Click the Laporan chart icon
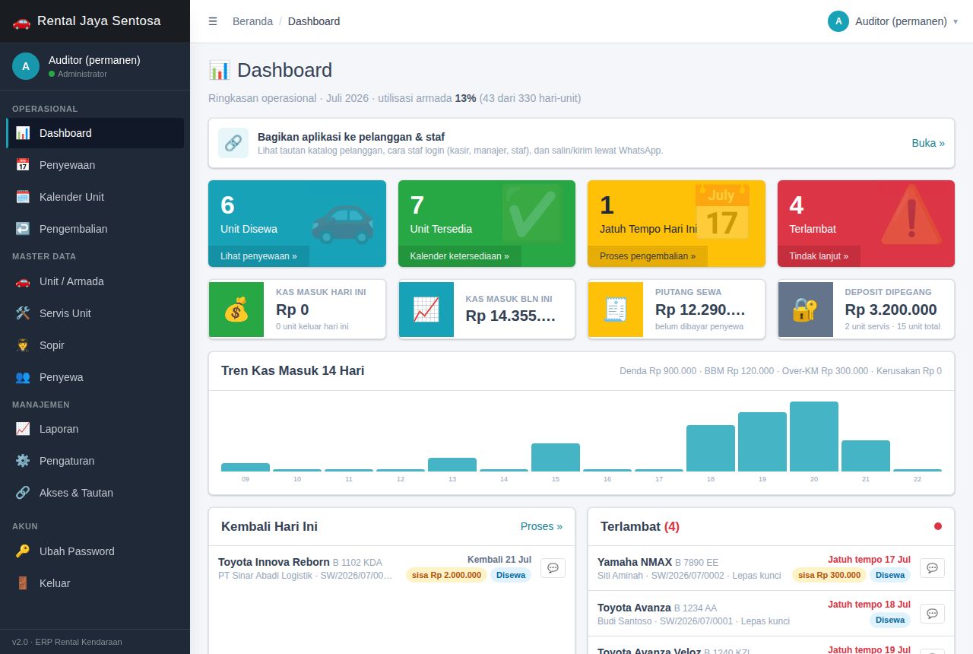This screenshot has height=654, width=973. click(23, 429)
